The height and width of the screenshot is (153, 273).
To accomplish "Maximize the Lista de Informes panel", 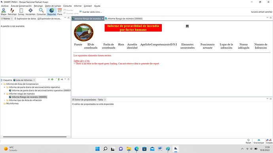I will 68,79.
